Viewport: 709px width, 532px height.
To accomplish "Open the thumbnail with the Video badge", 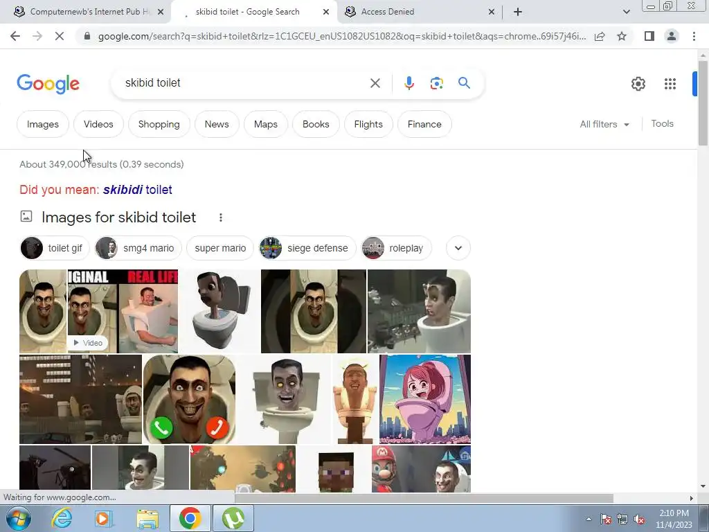I will click(123, 311).
